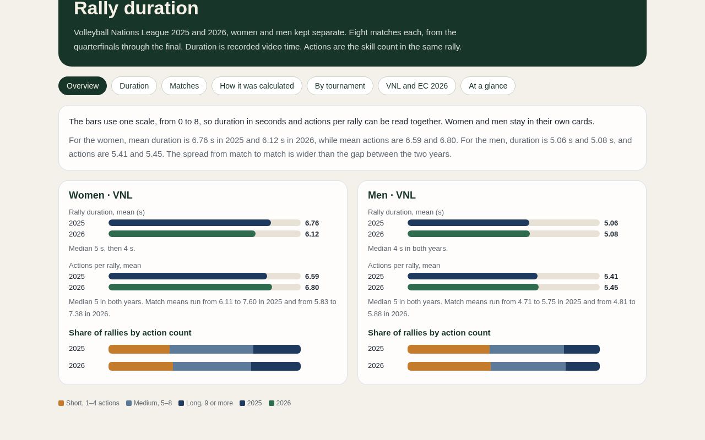Go to the By tournament tab
Image resolution: width=705 pixels, height=440 pixels.
pyautogui.click(x=340, y=86)
